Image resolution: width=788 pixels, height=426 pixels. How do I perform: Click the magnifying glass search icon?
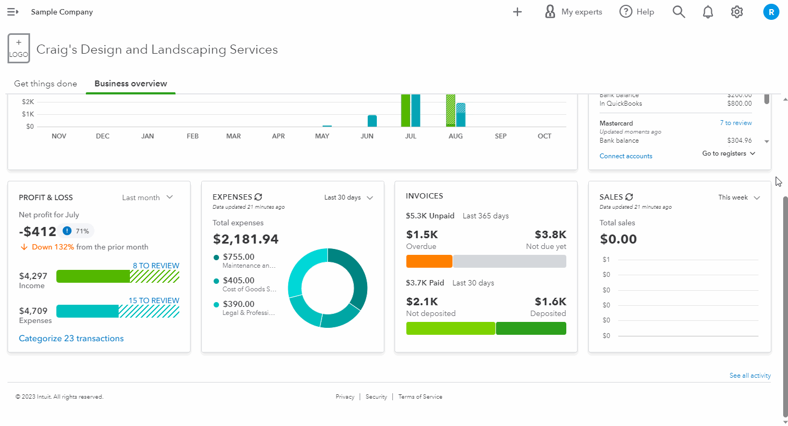click(678, 12)
